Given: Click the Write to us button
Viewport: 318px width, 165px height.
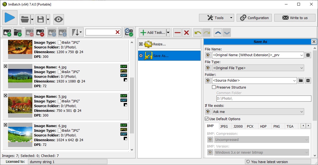Looking at the screenshot, I should click(295, 18).
